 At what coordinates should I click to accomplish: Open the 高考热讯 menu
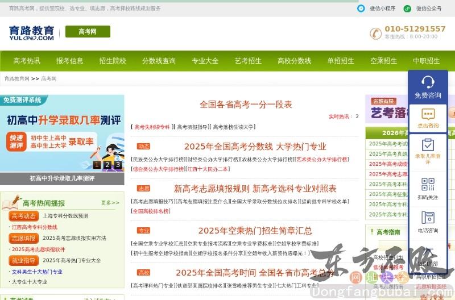27,61
